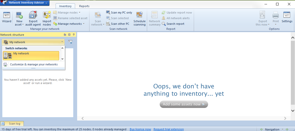Open the Scan log tab
Viewport: 295px width, 131px height.
12,124
